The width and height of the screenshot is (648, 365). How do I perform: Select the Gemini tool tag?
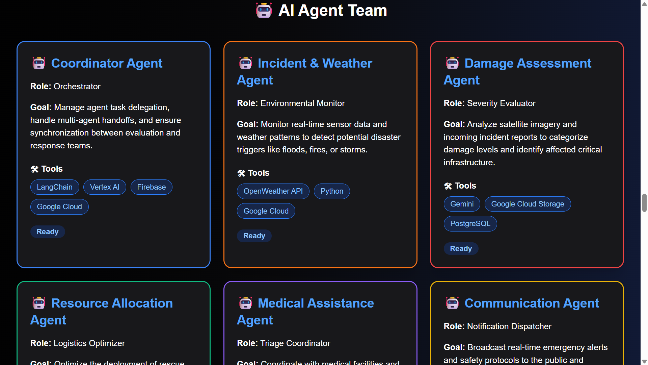[462, 204]
